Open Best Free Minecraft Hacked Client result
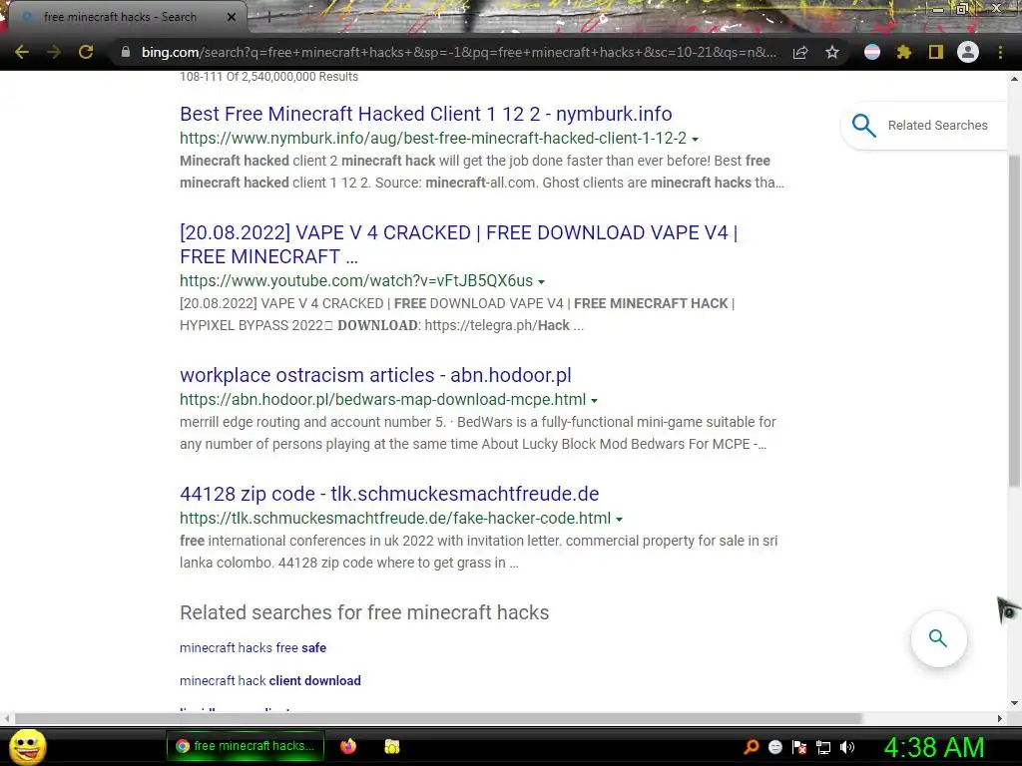Viewport: 1022px width, 766px height. (425, 114)
